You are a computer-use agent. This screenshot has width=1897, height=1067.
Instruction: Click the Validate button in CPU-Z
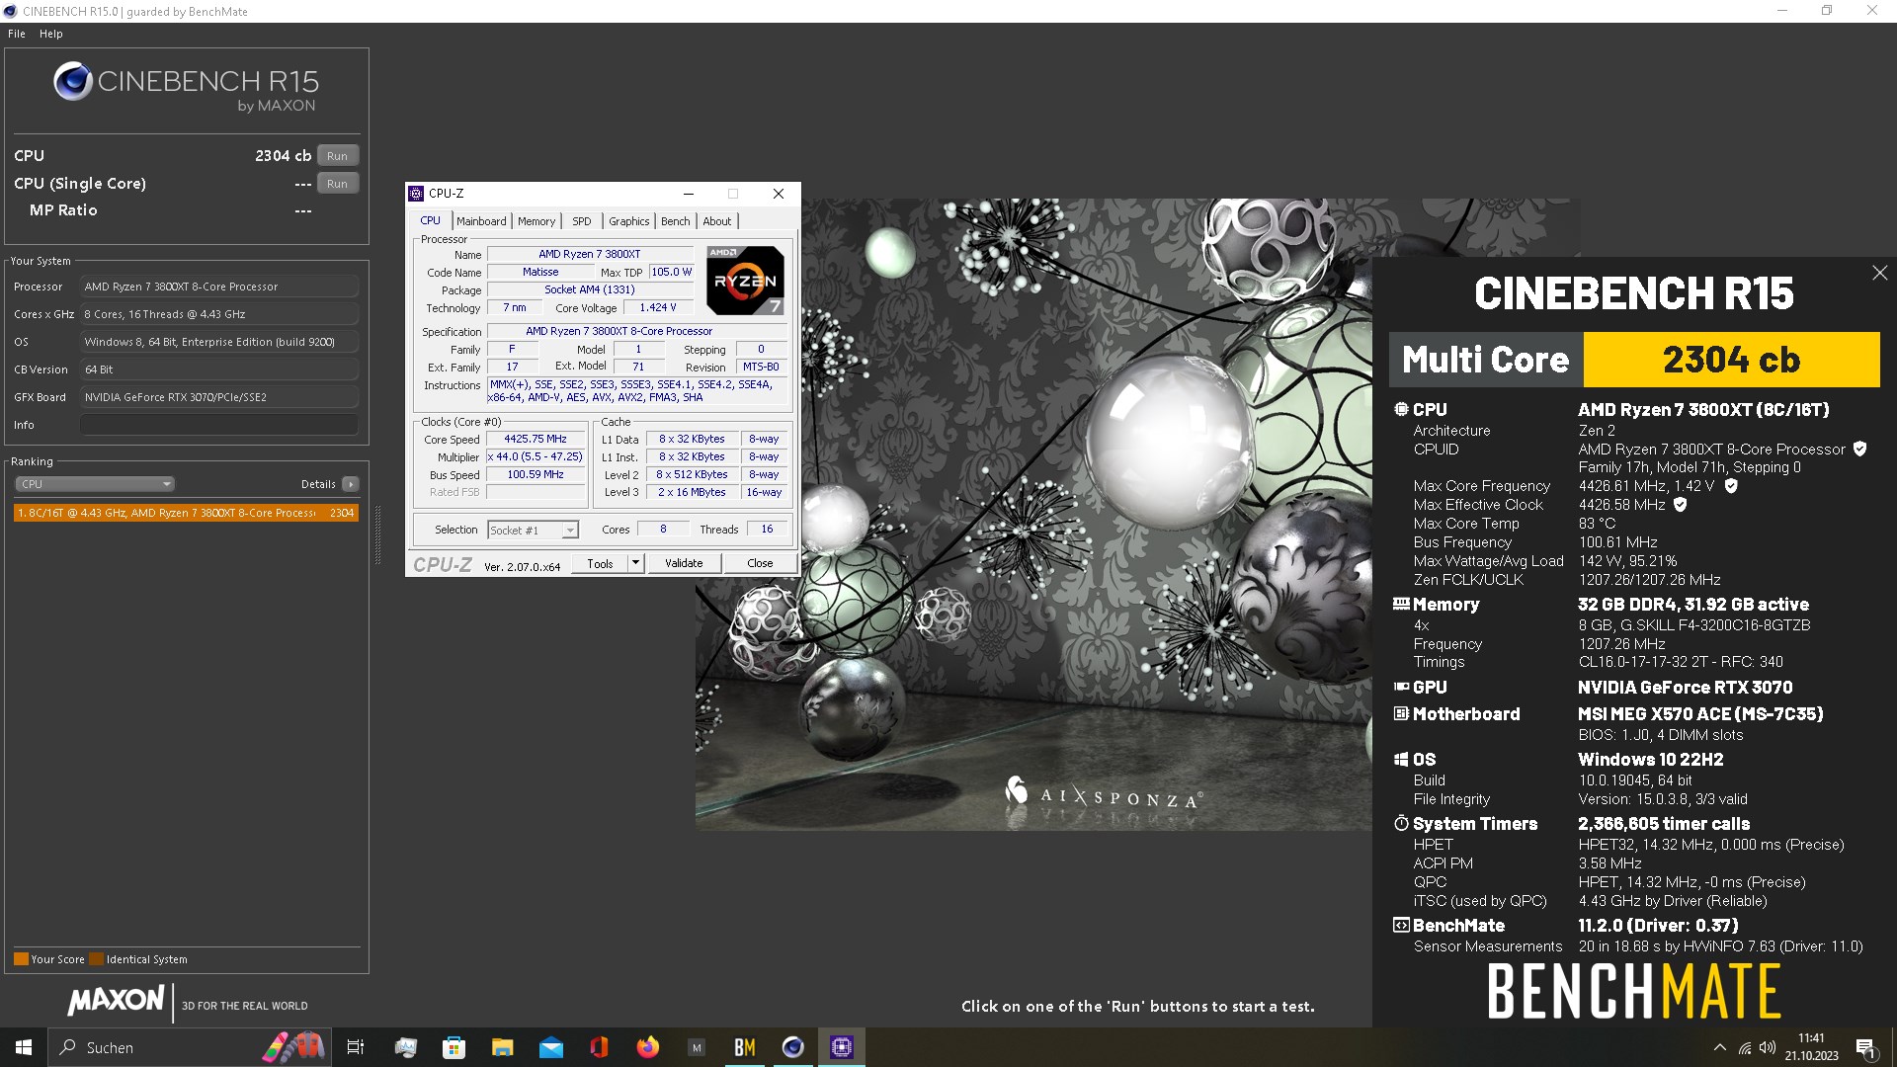click(x=684, y=563)
